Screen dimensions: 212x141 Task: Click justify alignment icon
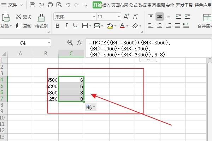pyautogui.click(x=177, y=25)
